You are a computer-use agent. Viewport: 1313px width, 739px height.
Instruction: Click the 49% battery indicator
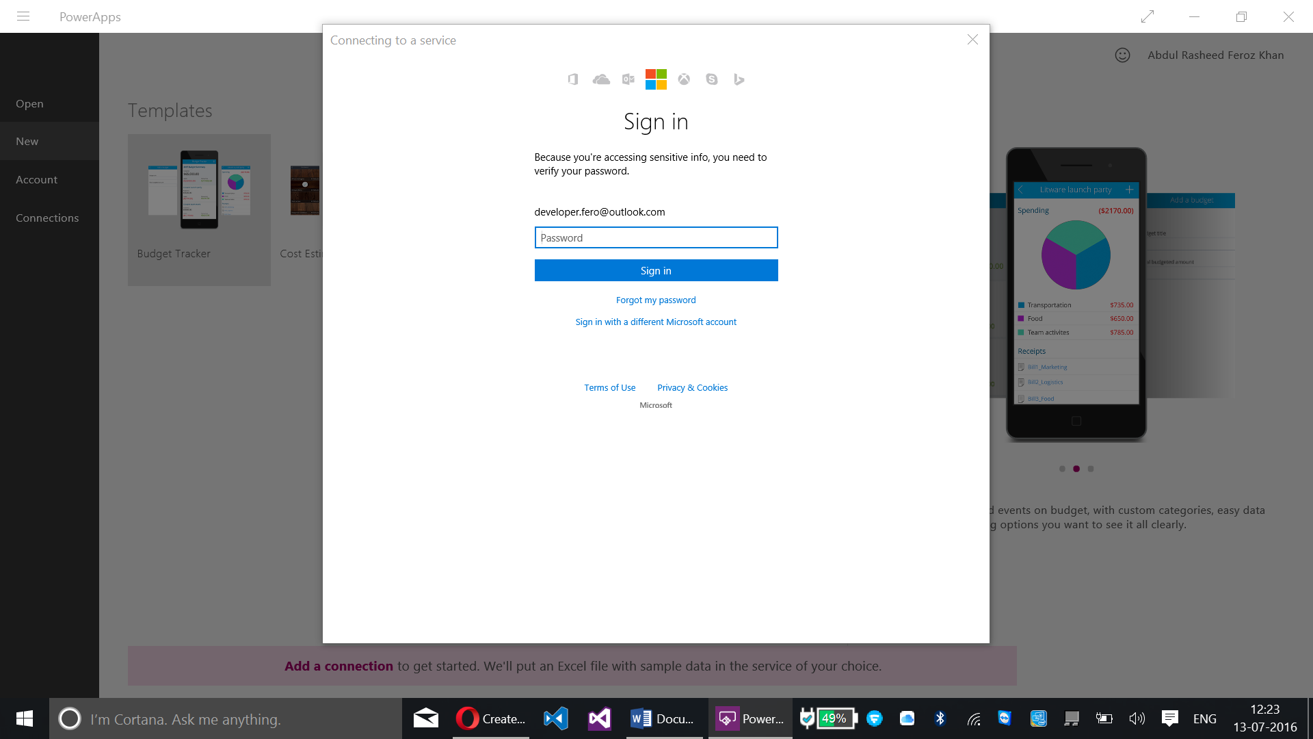click(x=836, y=718)
